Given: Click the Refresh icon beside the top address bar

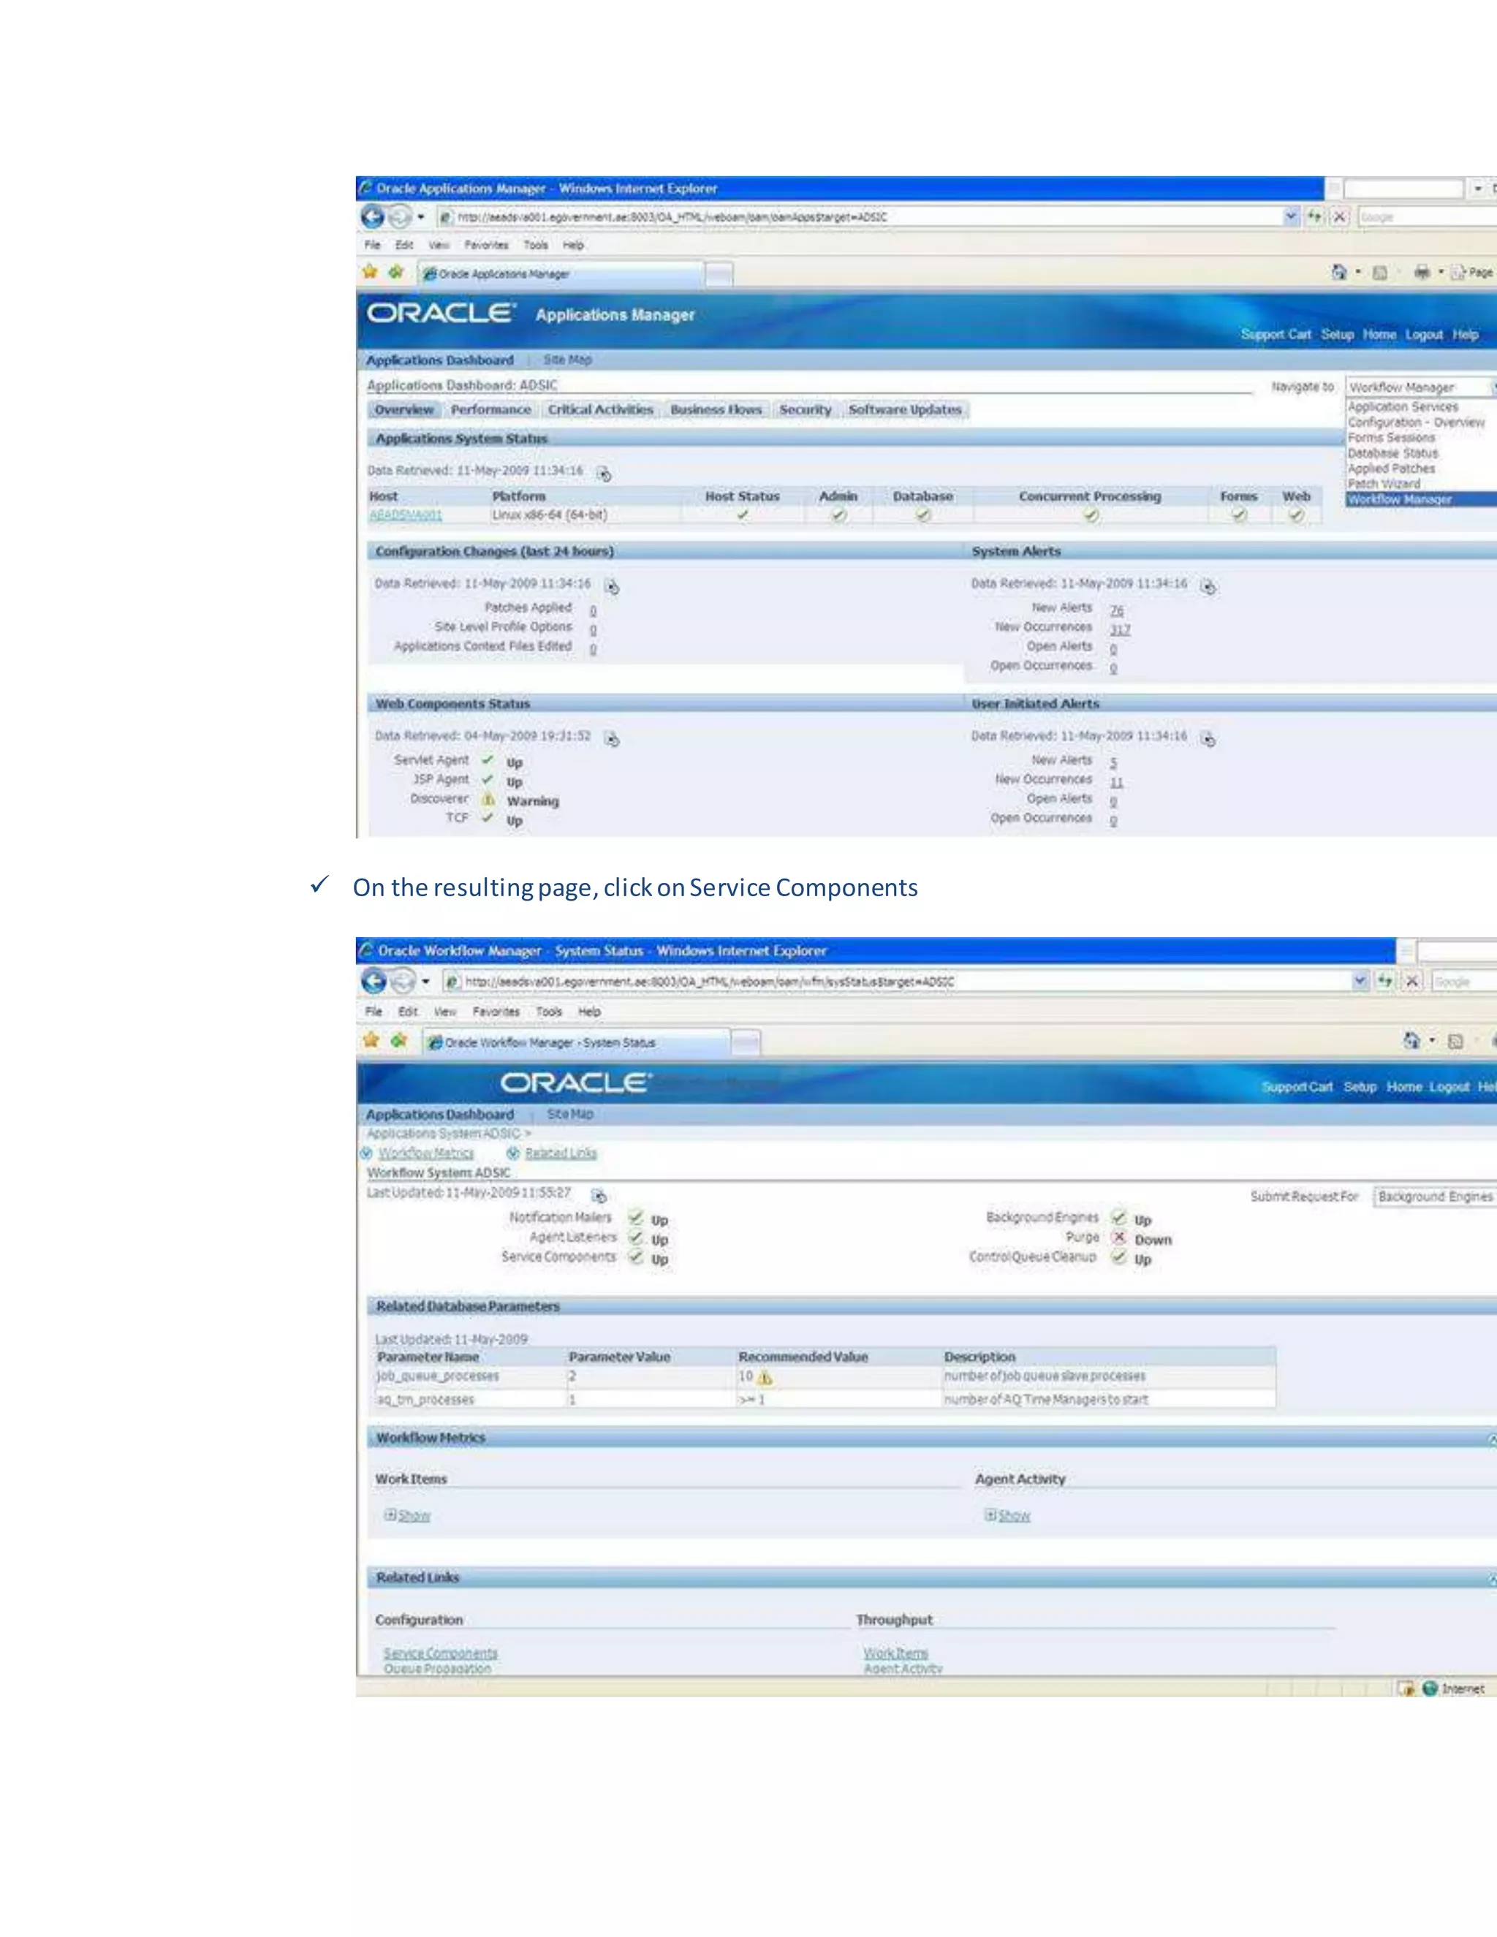Looking at the screenshot, I should [x=1314, y=216].
